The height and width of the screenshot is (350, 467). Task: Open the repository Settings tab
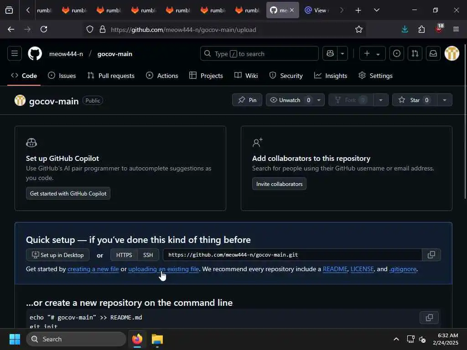pyautogui.click(x=376, y=76)
